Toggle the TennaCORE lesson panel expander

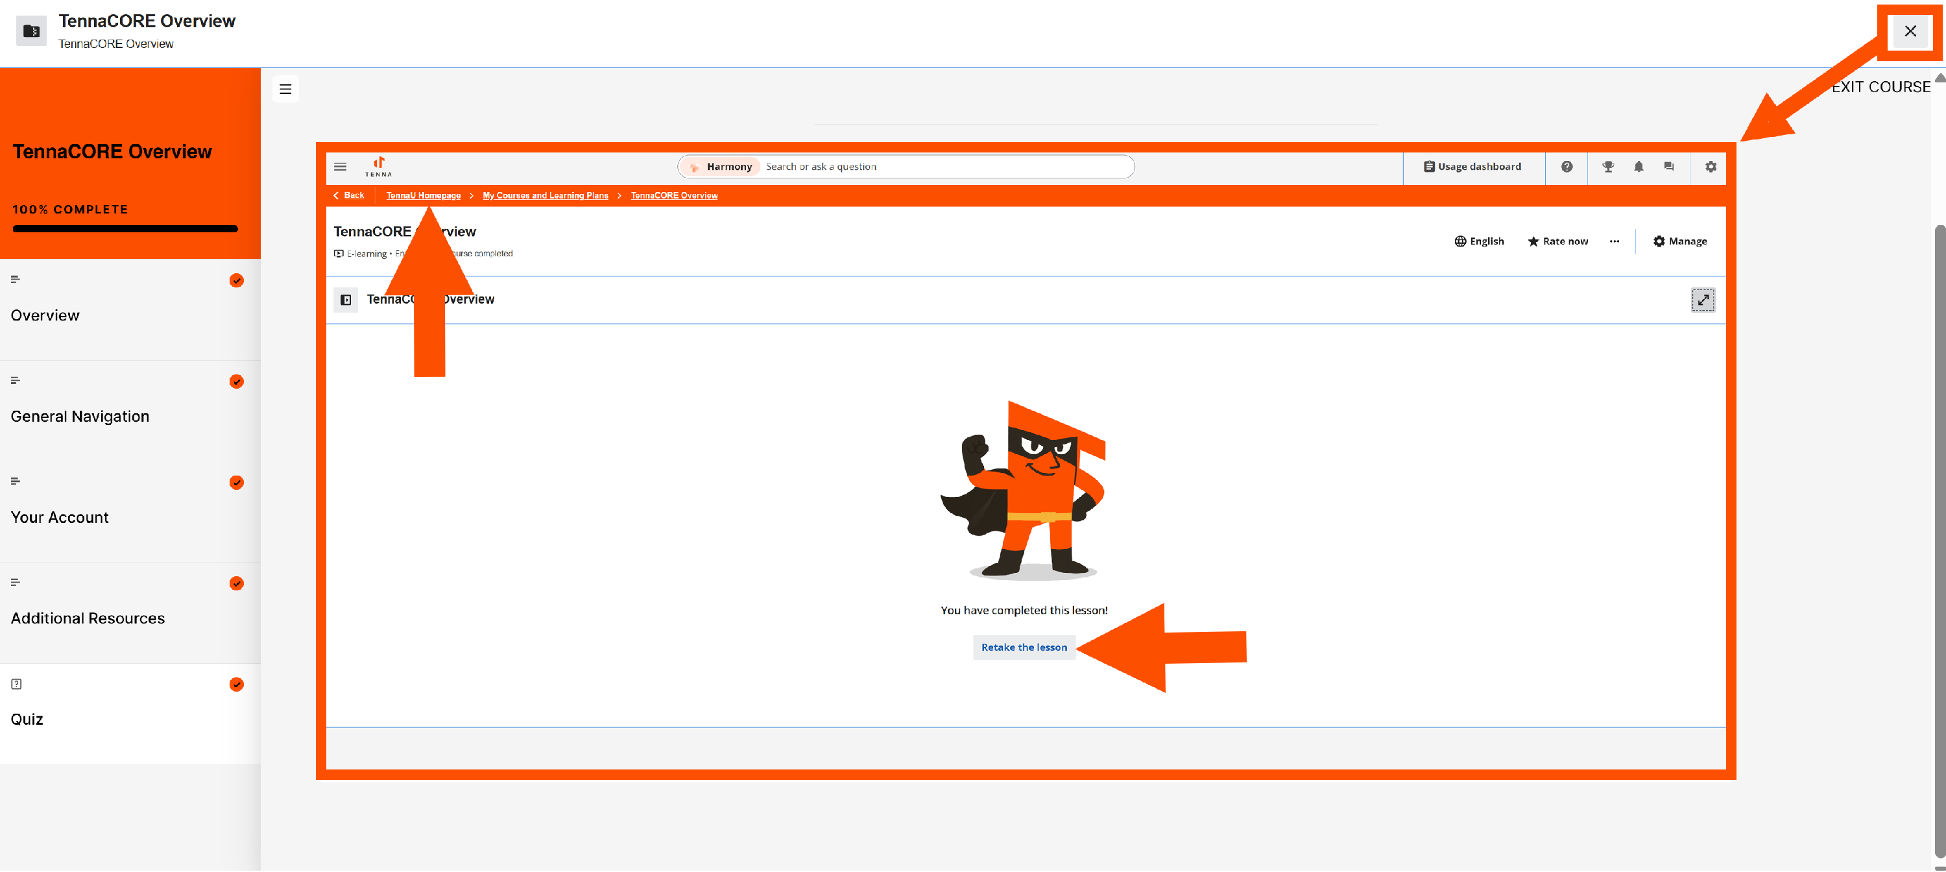click(345, 300)
